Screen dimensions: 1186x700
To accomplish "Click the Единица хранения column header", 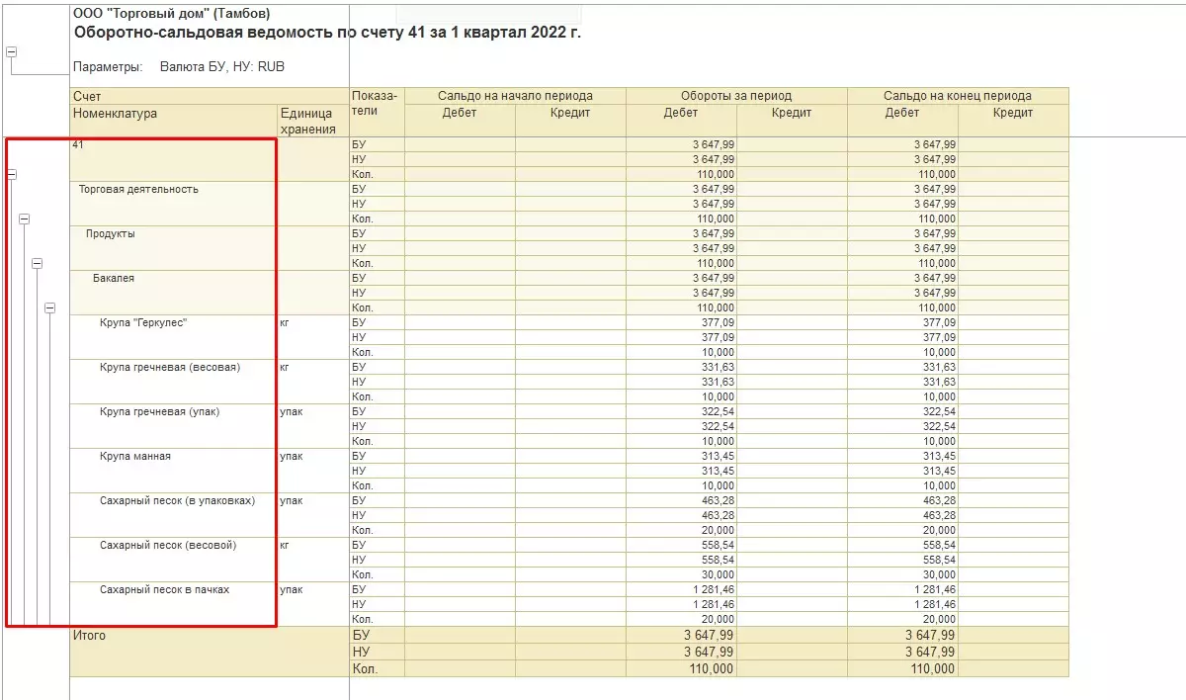I will [307, 121].
